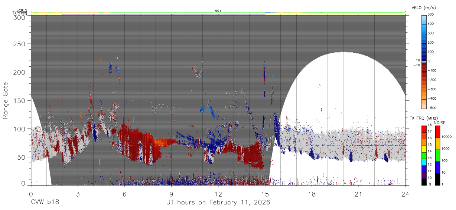The width and height of the screenshot is (456, 210).
Task: Click the red 17–18 MHz swatch in TX FRQ legend
Action: [x=424, y=129]
